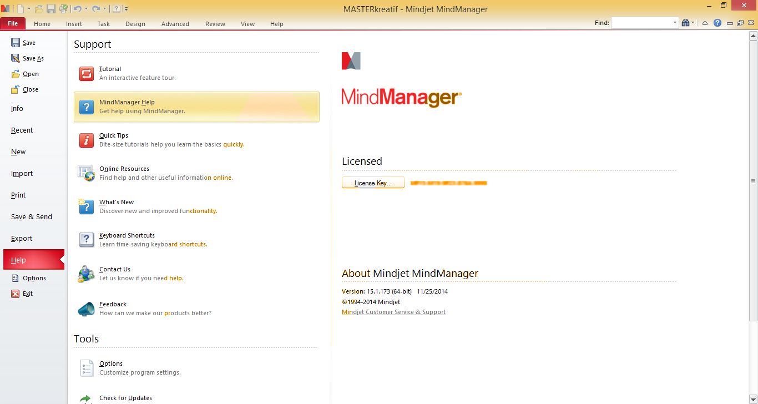Click the vertical scrollbar on the right
The width and height of the screenshot is (758, 404).
coord(753,181)
